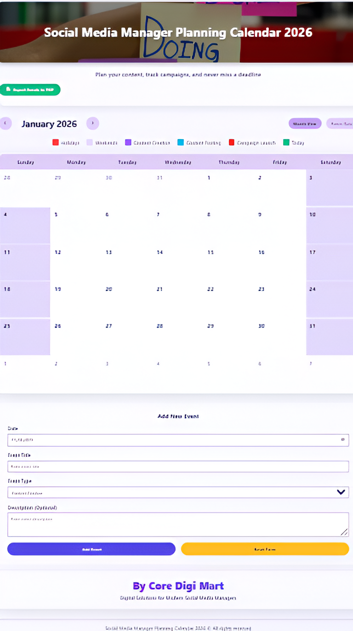Select the January 23 calendar cell
The height and width of the screenshot is (631, 353).
(280, 299)
